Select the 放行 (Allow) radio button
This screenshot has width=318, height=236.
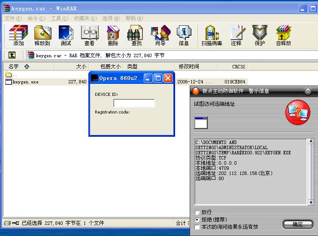click(197, 212)
